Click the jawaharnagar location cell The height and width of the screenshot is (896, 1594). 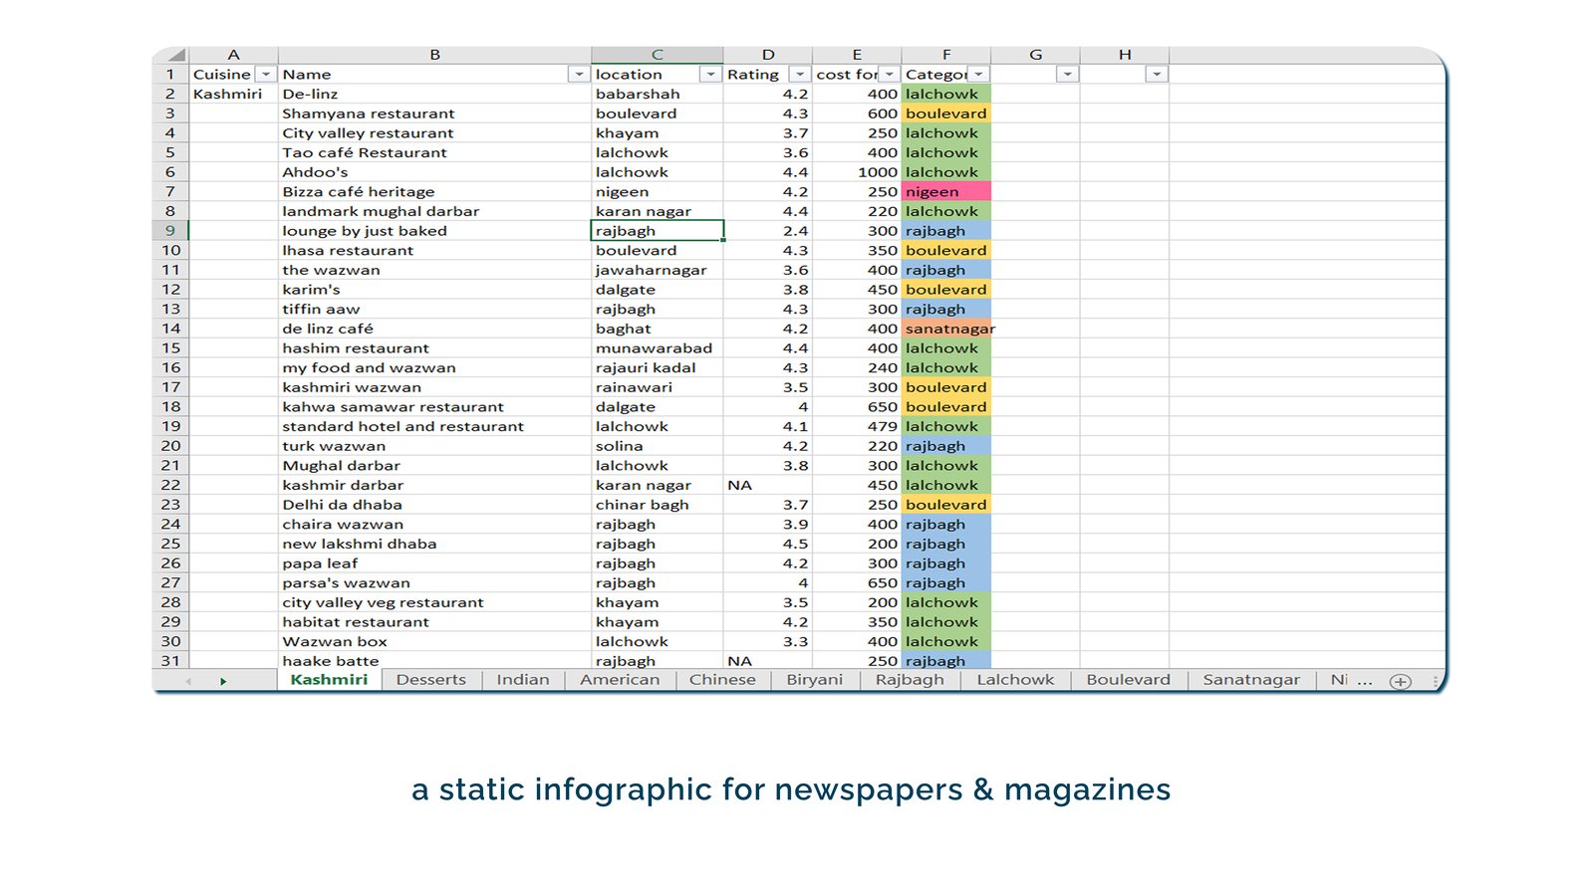pyautogui.click(x=658, y=270)
